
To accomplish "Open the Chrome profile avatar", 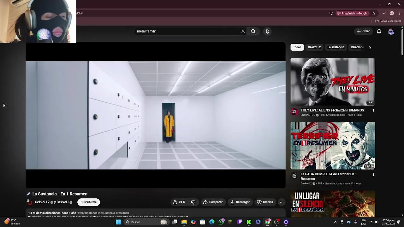I will tap(392, 13).
